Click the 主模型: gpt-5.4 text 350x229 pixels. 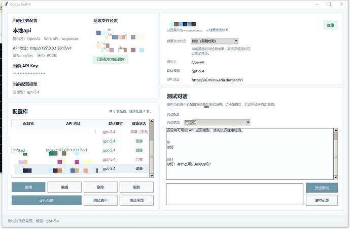coord(26,92)
